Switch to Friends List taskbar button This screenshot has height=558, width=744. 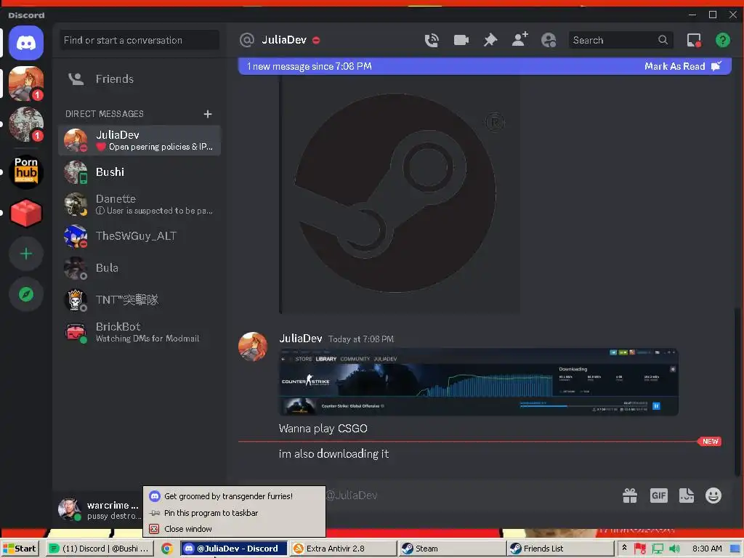(560, 549)
